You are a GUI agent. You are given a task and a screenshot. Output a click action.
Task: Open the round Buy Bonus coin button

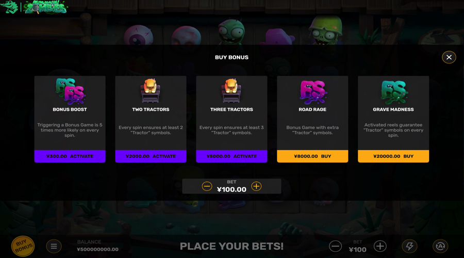coord(23,246)
